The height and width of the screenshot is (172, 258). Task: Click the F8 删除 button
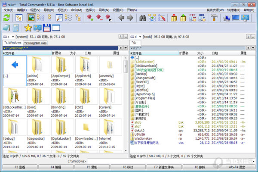[200, 167]
